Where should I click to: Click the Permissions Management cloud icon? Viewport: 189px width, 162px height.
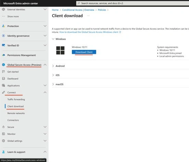[3, 55]
